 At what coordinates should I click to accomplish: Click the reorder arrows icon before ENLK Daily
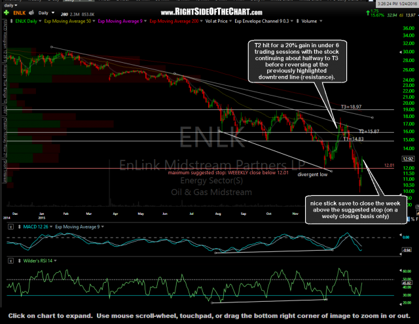click(11, 21)
